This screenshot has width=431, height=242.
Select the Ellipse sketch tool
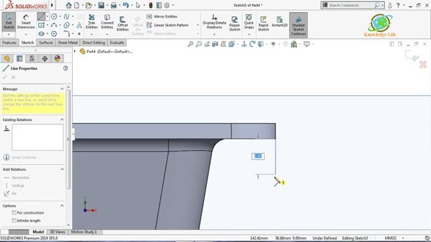point(67,26)
